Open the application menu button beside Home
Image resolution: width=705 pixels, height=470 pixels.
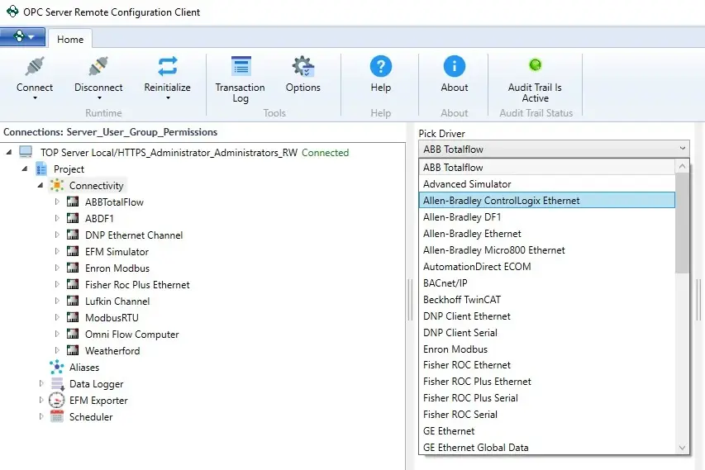click(x=22, y=37)
